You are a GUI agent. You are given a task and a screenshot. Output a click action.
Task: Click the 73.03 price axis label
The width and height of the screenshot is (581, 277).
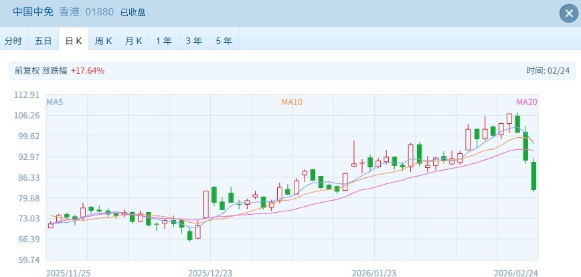click(29, 219)
